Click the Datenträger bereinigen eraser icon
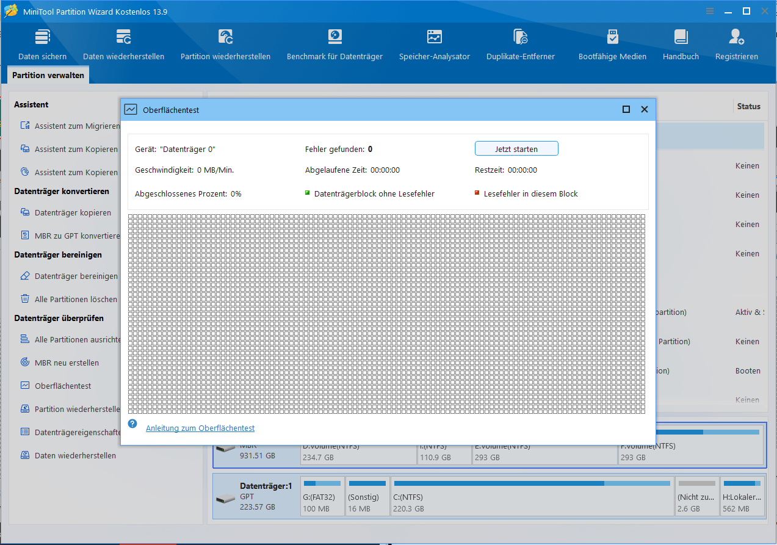Viewport: 777px width, 545px height. click(25, 276)
